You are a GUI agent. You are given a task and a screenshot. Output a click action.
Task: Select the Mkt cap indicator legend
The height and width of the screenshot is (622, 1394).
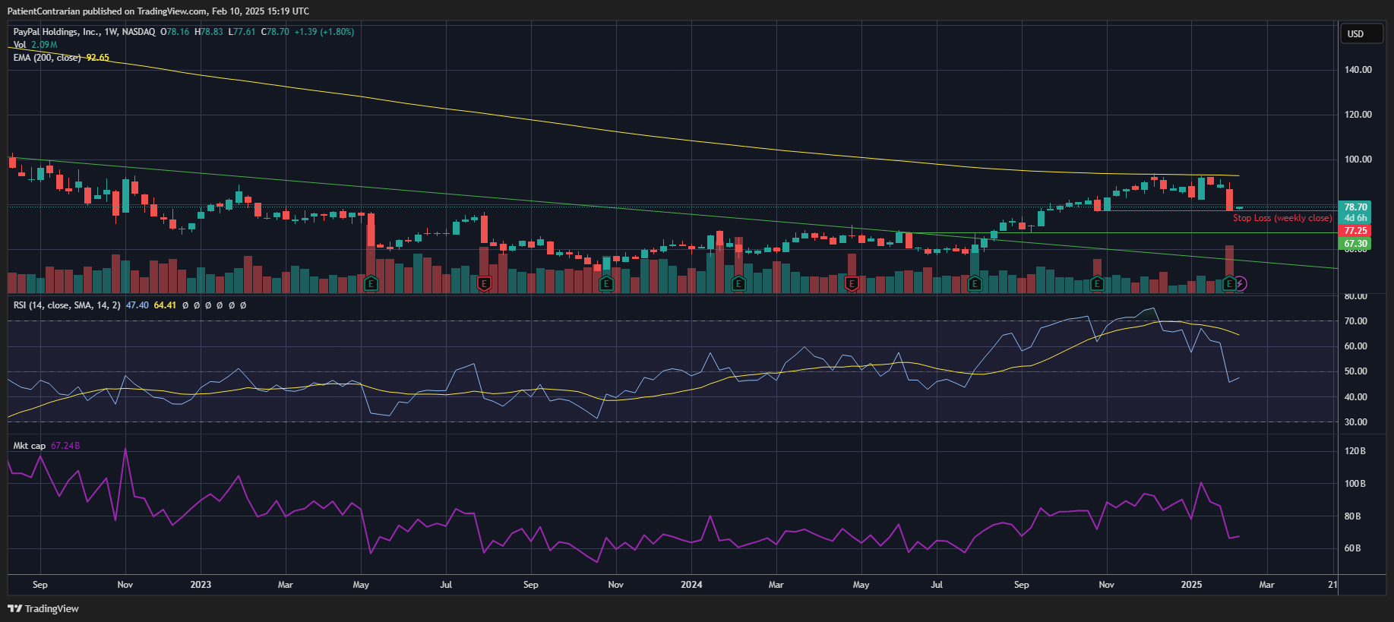tap(30, 446)
